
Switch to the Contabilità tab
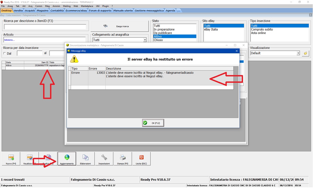coord(57,11)
